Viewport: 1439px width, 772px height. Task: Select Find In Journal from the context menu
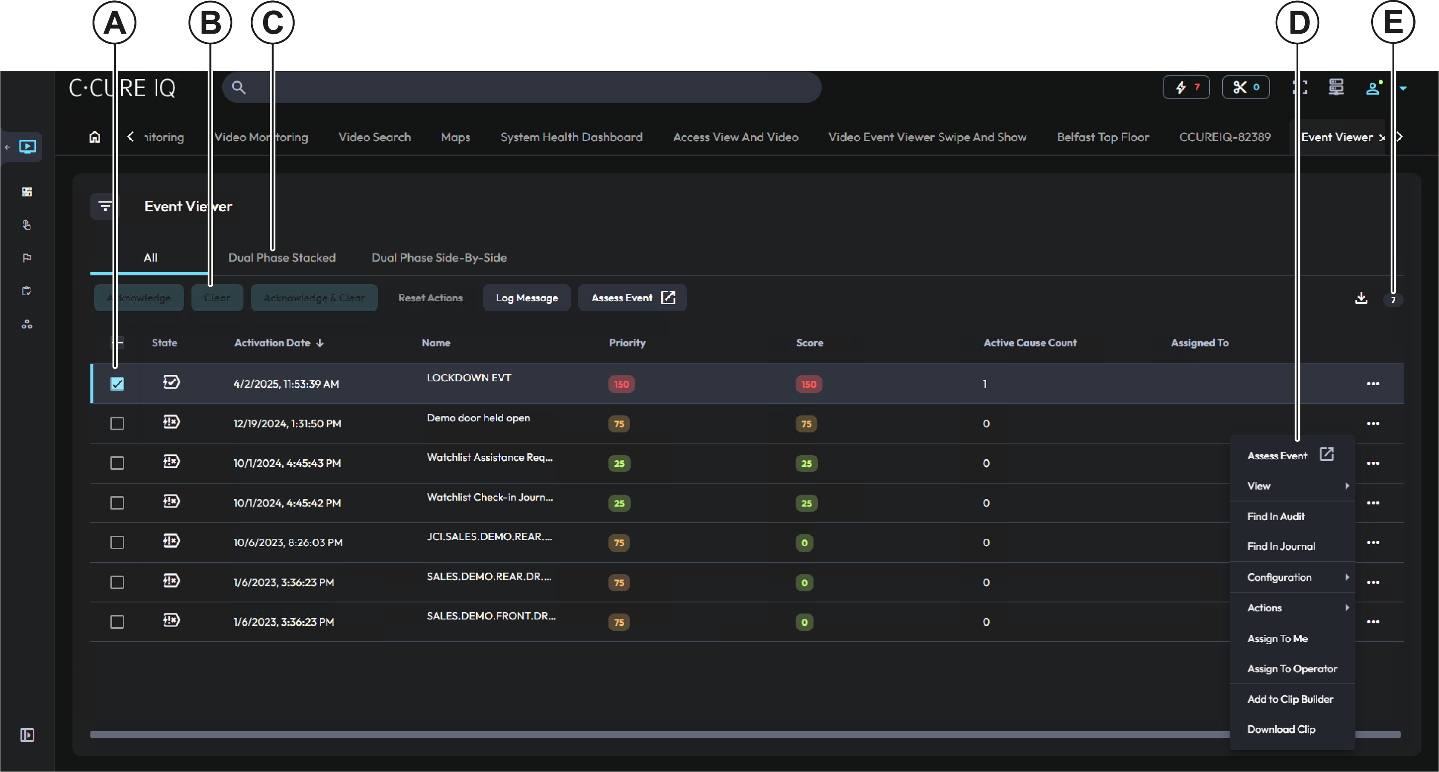pyautogui.click(x=1282, y=546)
